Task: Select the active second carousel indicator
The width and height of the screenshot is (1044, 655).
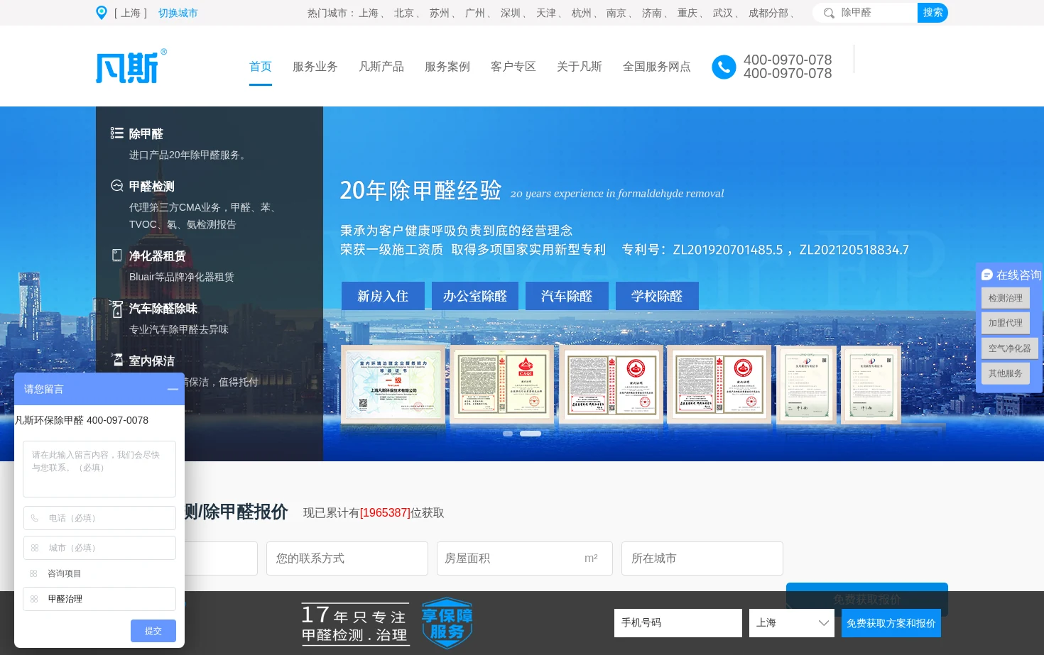Action: [x=531, y=434]
